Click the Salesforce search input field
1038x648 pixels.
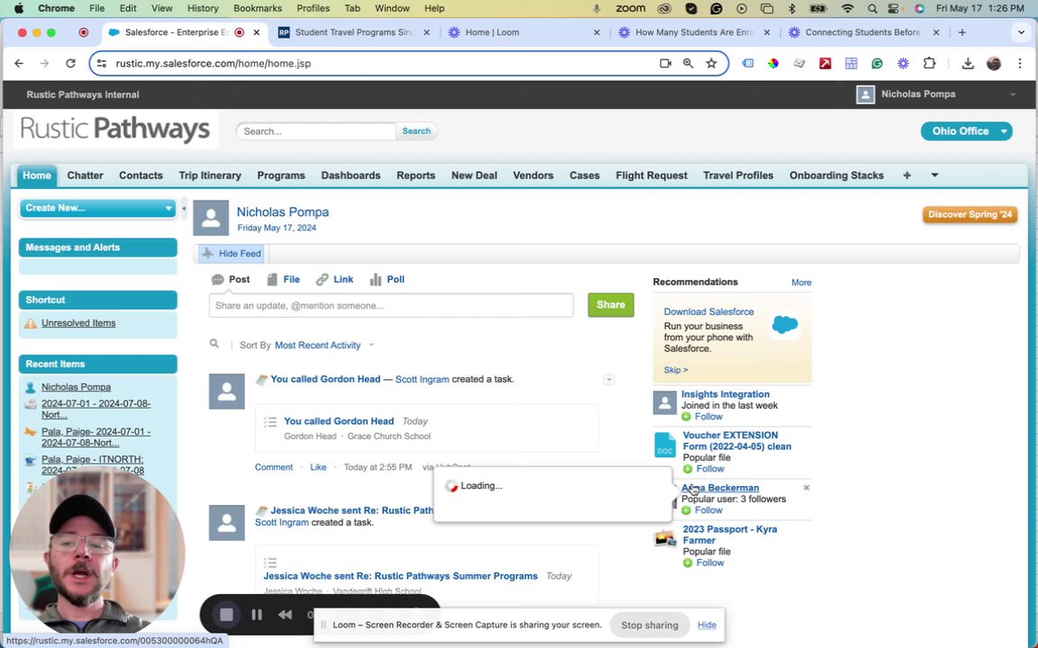[315, 130]
